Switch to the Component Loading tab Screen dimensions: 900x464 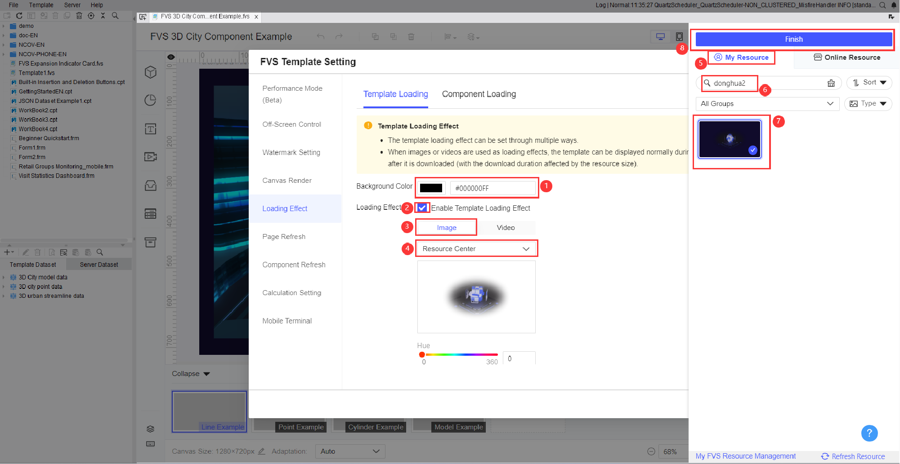click(479, 94)
